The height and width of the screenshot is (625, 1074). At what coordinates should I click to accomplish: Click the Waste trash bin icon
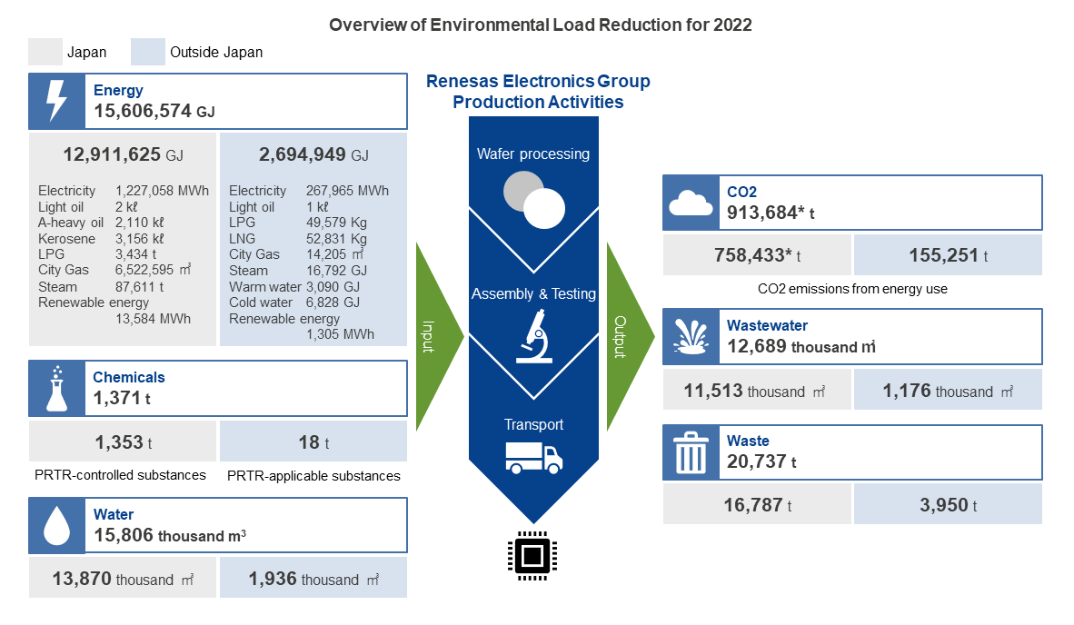point(691,452)
